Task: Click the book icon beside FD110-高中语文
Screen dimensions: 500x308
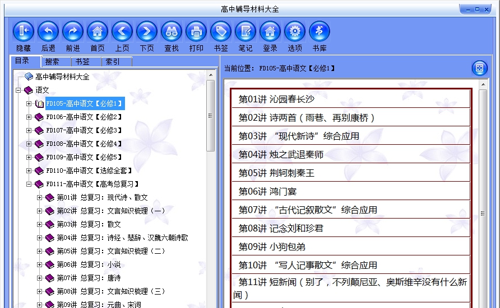Action: (39, 170)
